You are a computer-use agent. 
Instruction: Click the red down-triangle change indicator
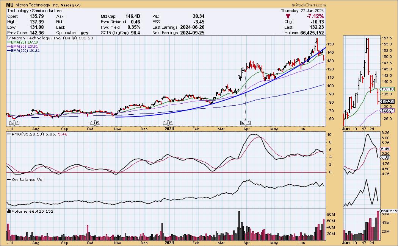[x=288, y=16]
